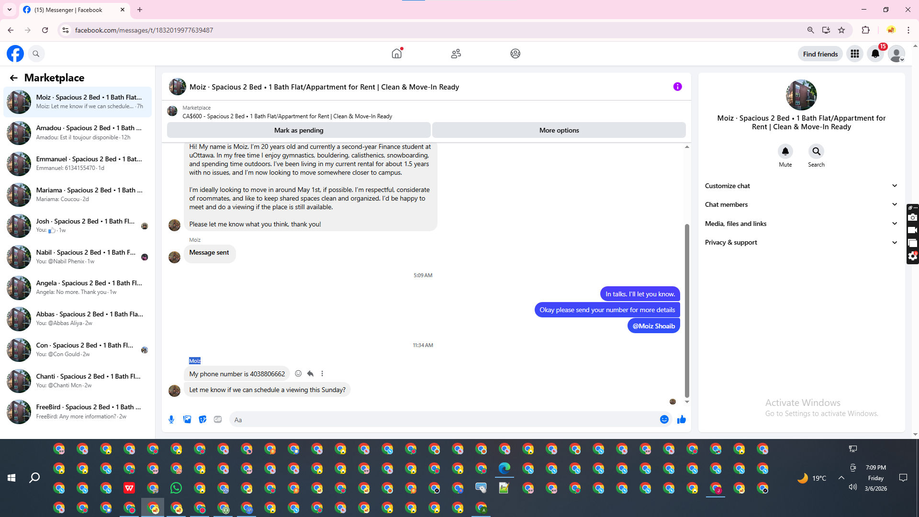Expand the Customize chat section

(801, 186)
